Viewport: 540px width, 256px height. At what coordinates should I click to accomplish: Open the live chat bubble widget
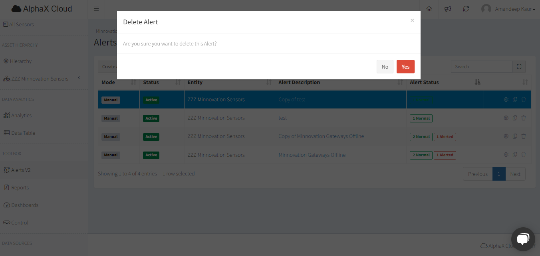point(523,239)
